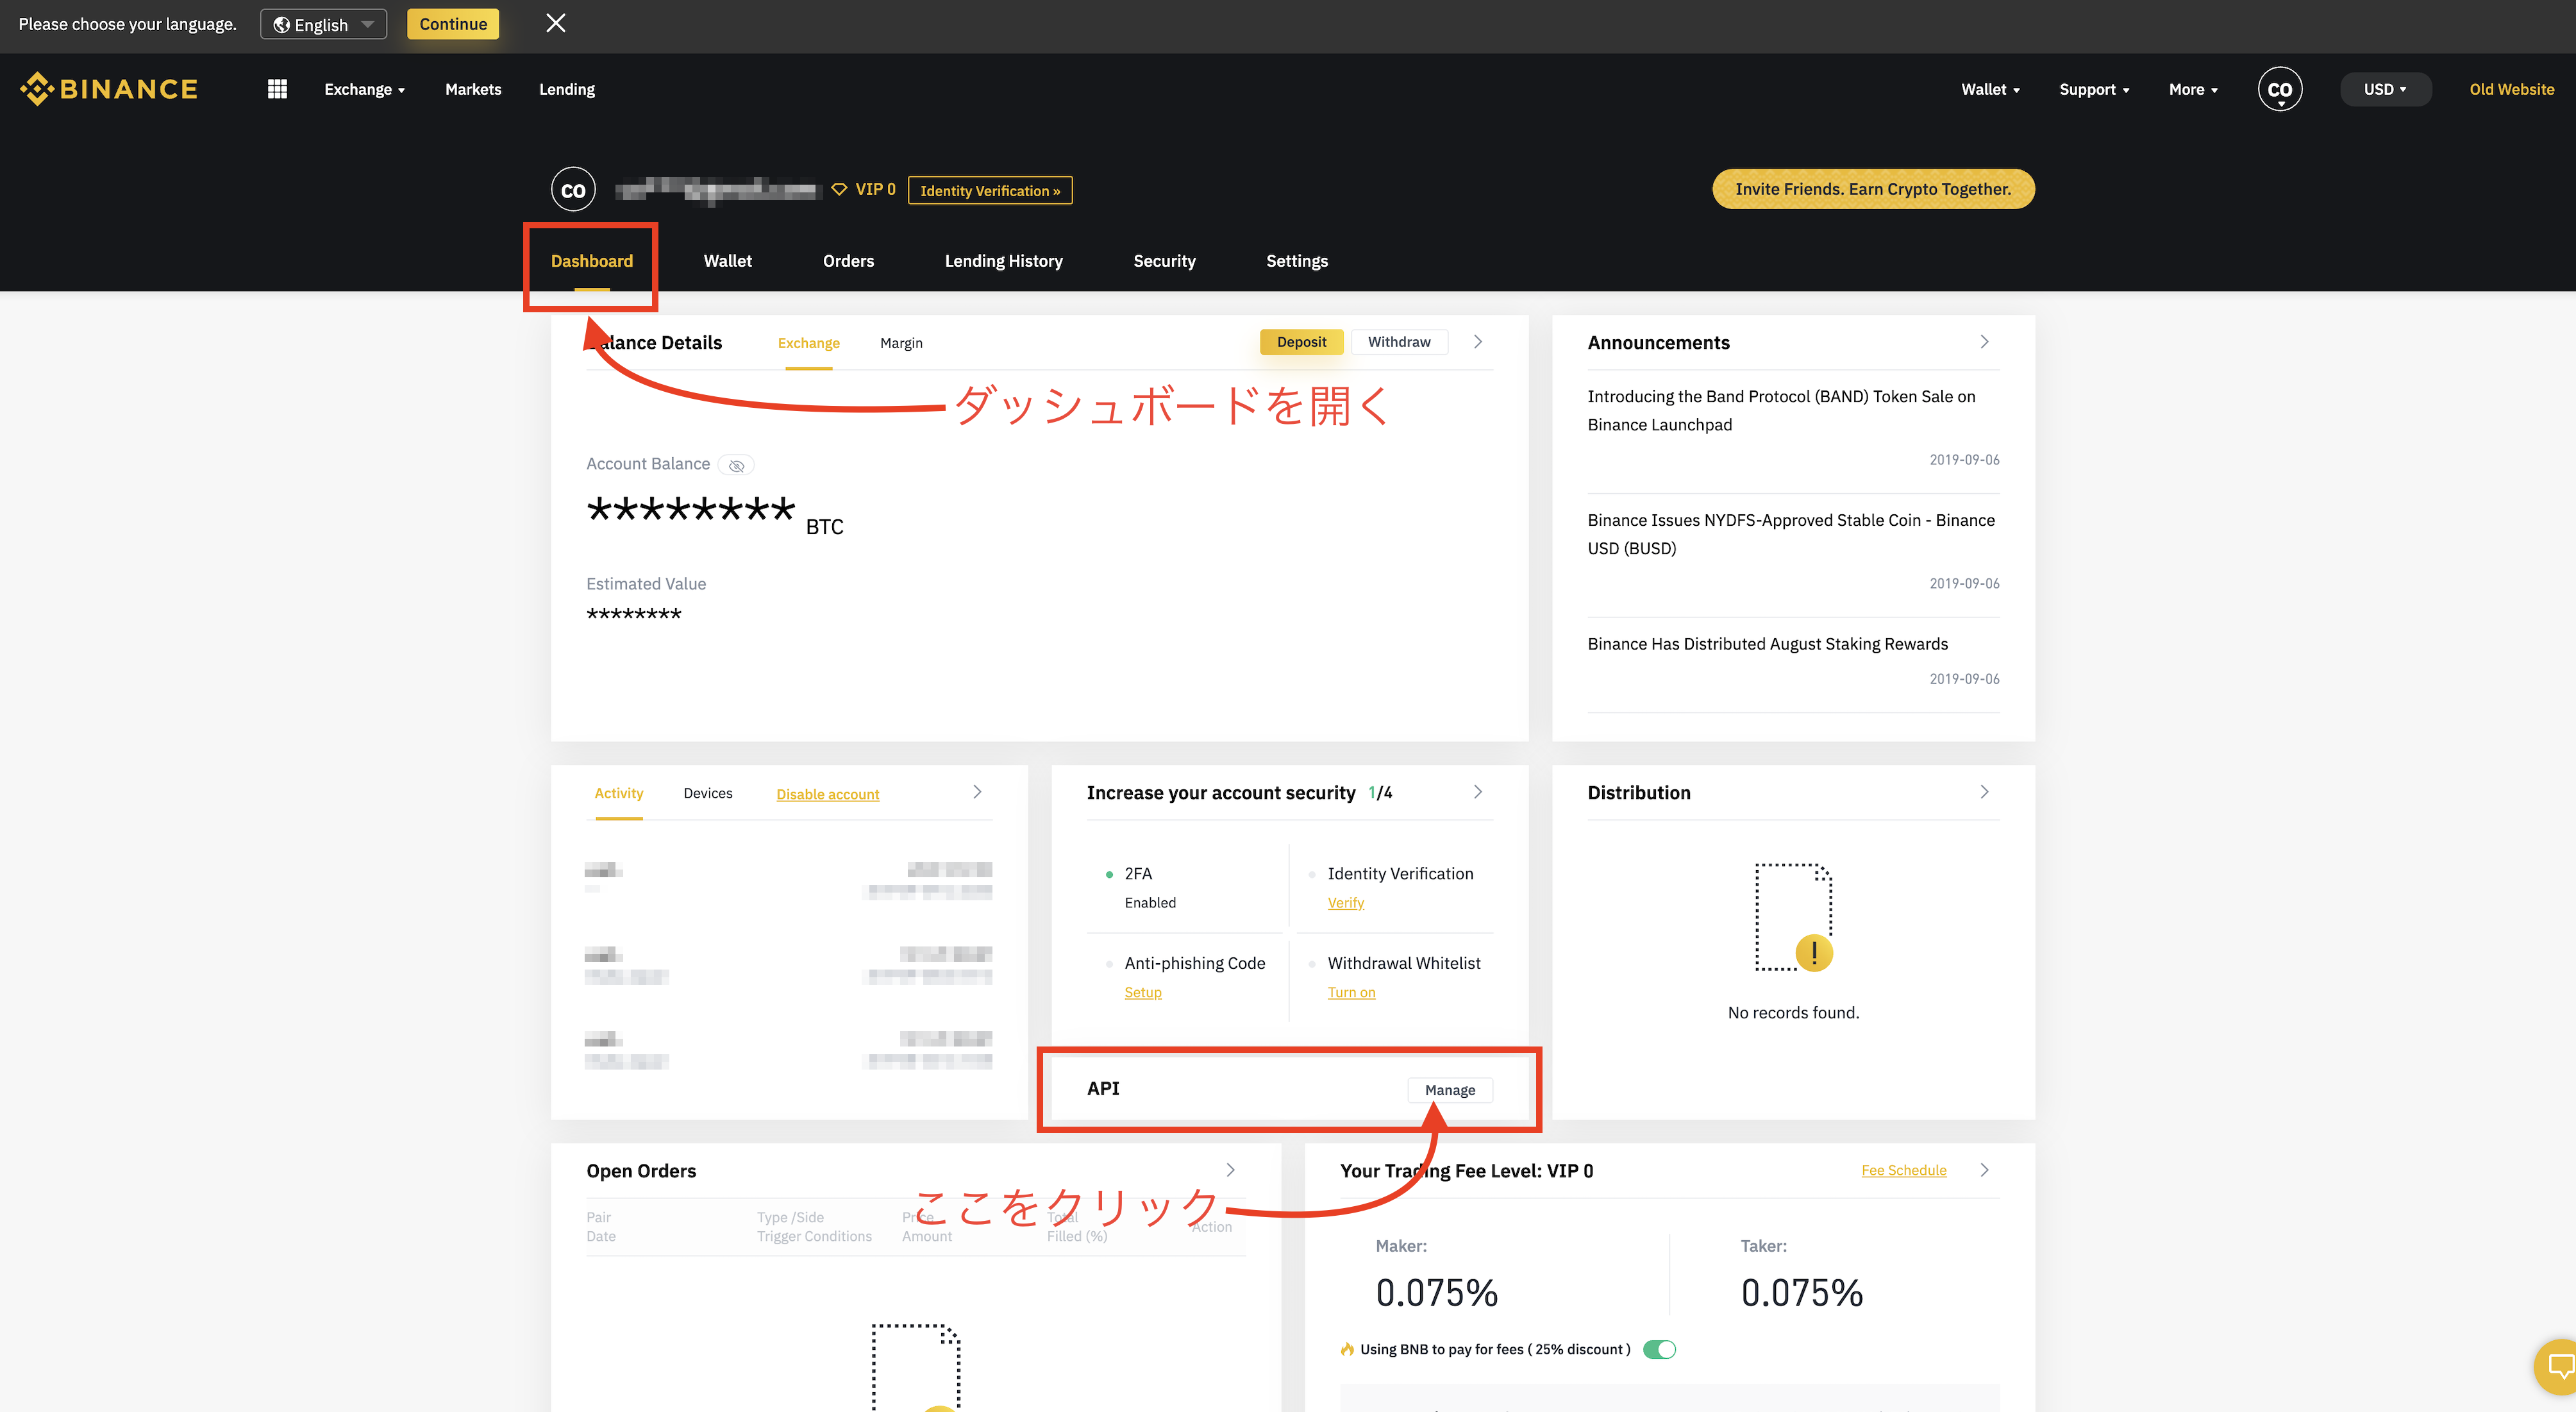Open the CO profile avatar in navbar

click(x=2279, y=89)
